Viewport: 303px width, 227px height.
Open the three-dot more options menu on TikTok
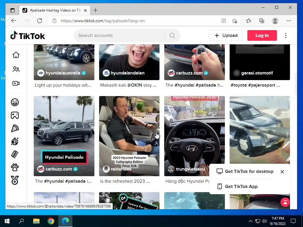click(286, 35)
